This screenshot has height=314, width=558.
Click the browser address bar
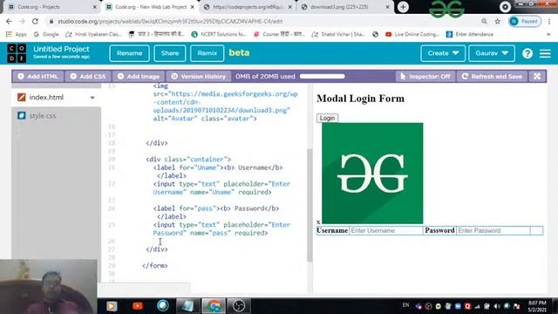pos(263,21)
